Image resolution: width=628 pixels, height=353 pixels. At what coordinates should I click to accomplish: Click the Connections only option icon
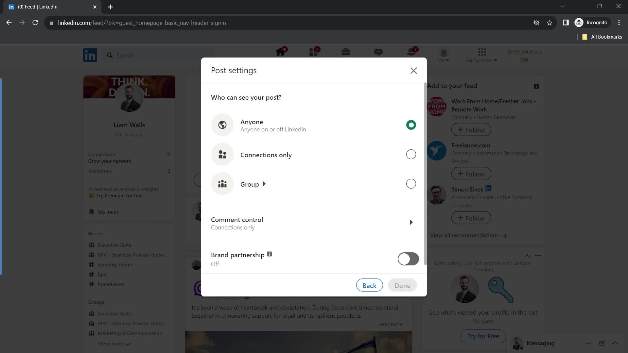(x=222, y=154)
